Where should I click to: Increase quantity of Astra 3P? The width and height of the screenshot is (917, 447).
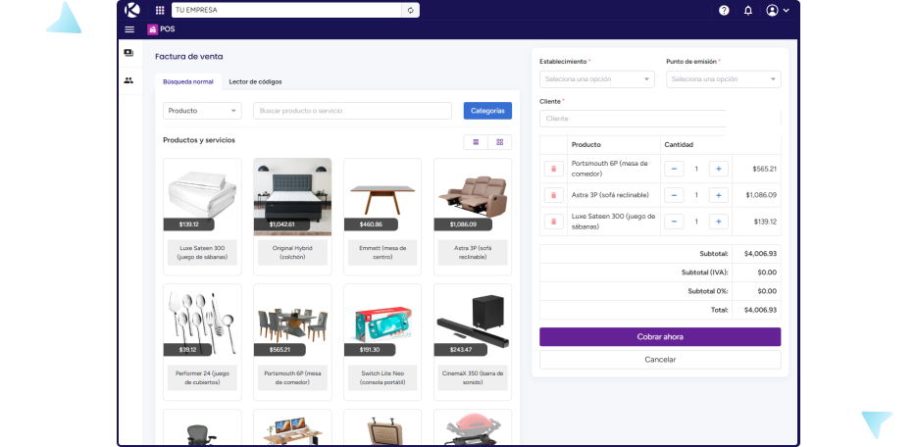tap(718, 195)
